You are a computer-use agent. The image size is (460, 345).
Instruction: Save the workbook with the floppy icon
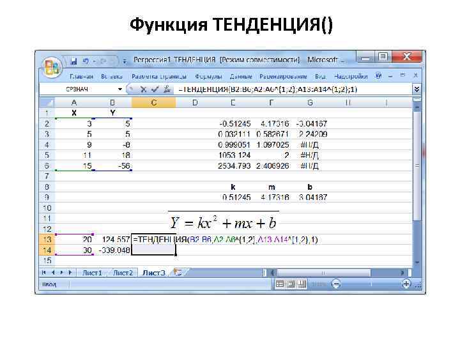(x=73, y=61)
